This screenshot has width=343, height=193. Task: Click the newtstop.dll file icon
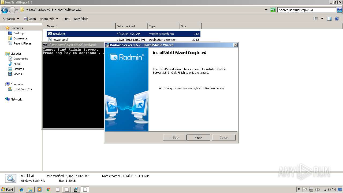(50, 40)
